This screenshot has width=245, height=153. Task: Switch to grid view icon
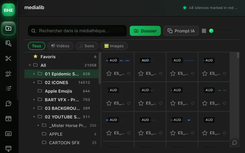click(x=204, y=31)
